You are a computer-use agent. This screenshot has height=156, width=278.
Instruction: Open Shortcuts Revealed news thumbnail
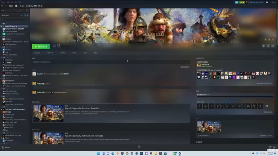point(48,113)
